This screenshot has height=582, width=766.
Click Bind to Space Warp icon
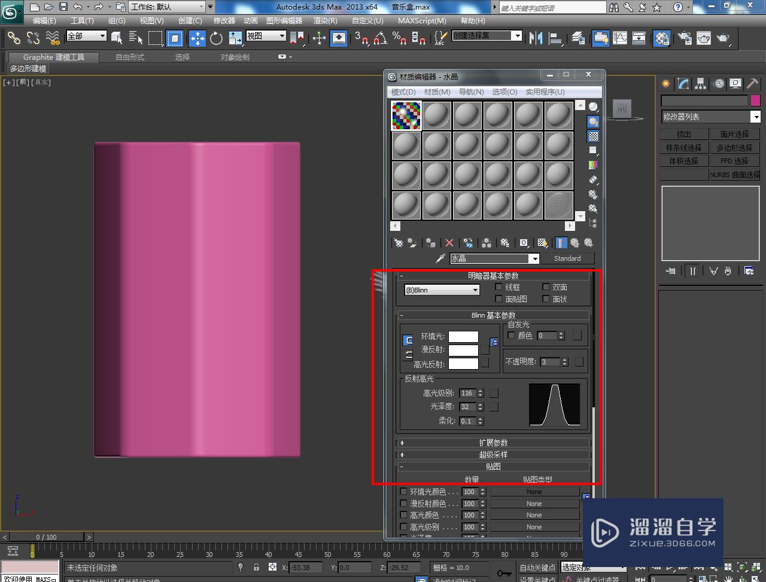click(53, 38)
